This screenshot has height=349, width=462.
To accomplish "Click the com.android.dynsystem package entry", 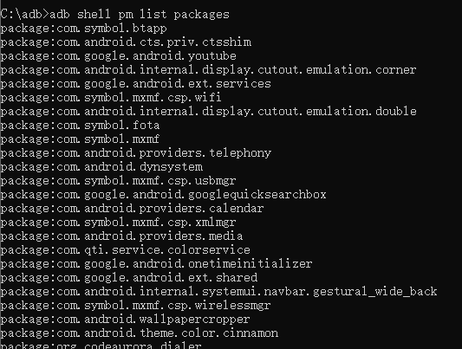I will pyautogui.click(x=101, y=167).
